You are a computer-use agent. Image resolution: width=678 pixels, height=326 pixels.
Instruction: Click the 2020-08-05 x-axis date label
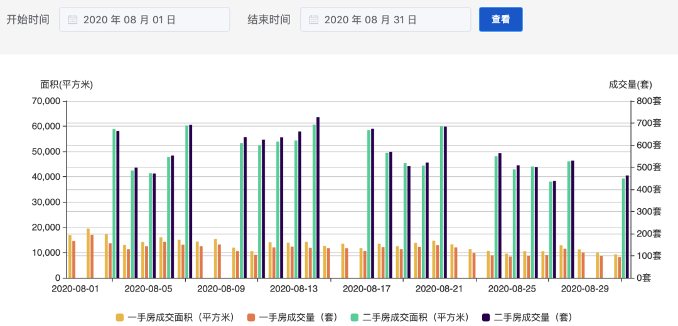click(x=148, y=289)
